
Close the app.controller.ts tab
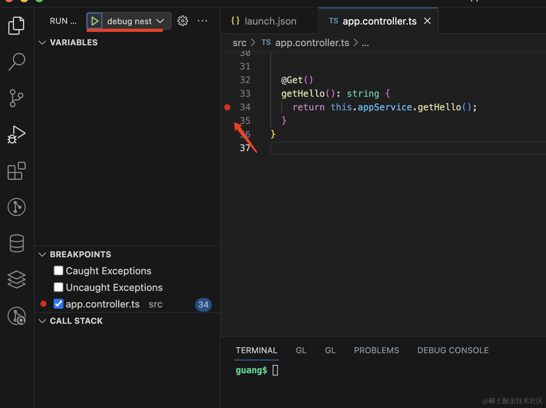[427, 21]
